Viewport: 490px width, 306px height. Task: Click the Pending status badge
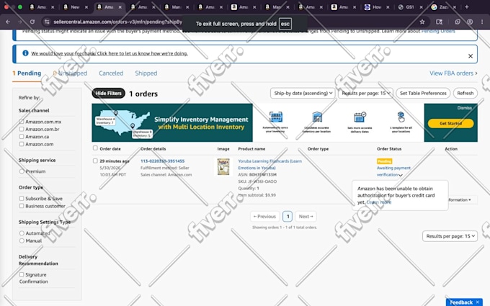(384, 161)
